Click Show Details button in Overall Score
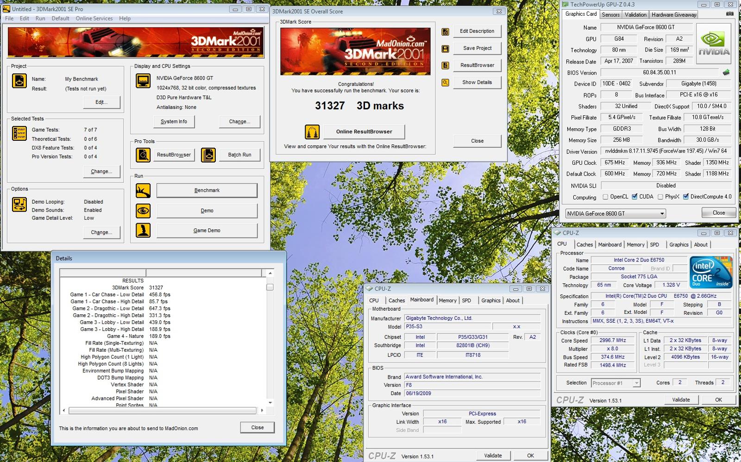This screenshot has width=741, height=462. [x=477, y=82]
